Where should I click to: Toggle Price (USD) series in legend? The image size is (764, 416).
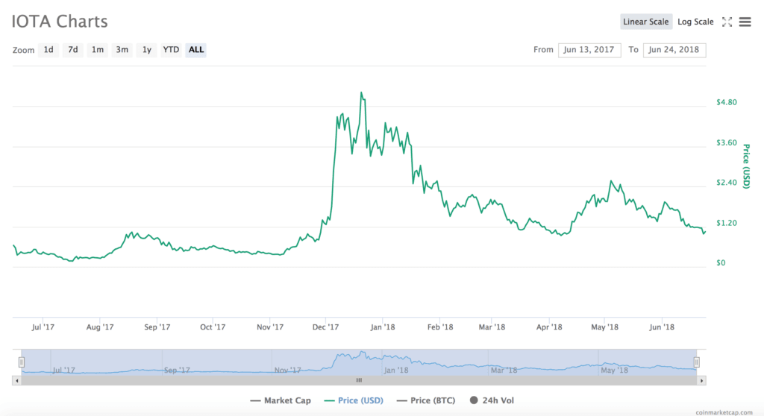click(353, 401)
